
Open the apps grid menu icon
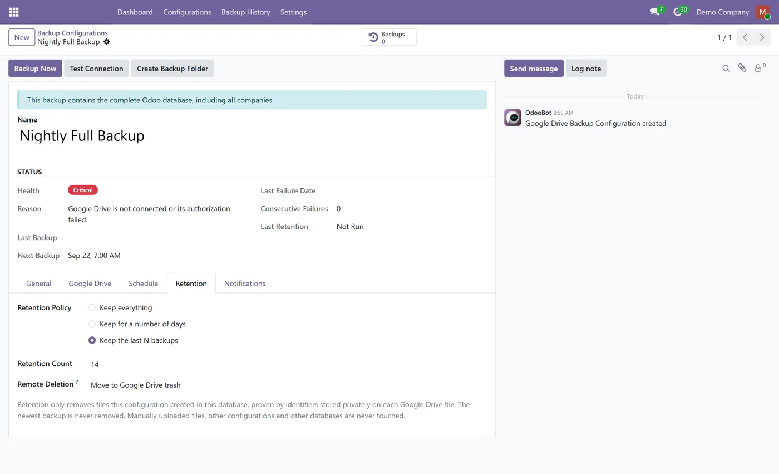[14, 12]
